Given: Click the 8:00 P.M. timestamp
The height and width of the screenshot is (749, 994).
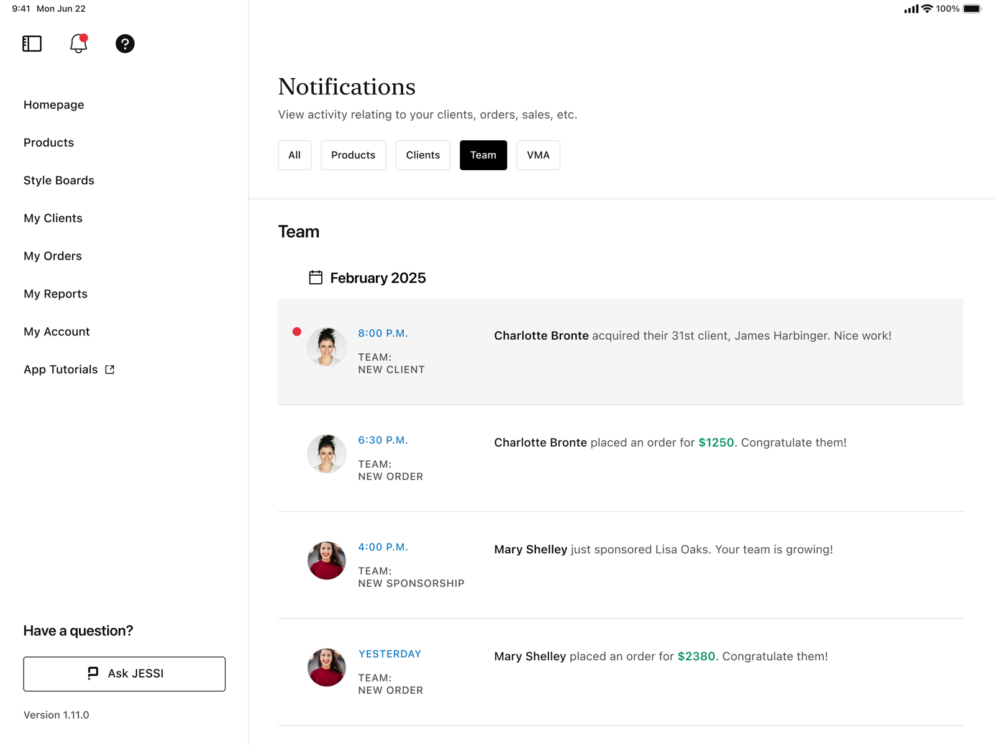Looking at the screenshot, I should point(383,334).
